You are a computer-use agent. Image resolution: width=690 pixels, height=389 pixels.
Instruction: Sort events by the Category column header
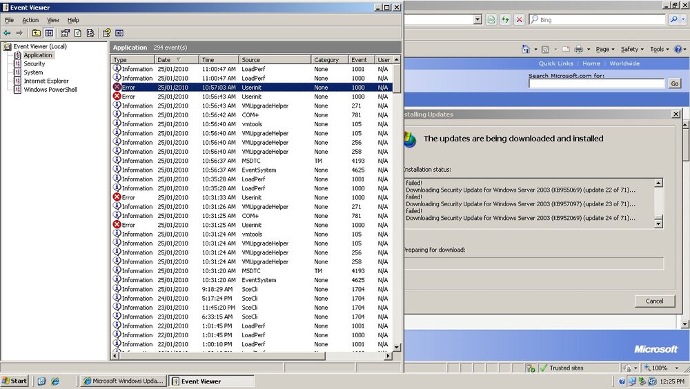point(329,60)
